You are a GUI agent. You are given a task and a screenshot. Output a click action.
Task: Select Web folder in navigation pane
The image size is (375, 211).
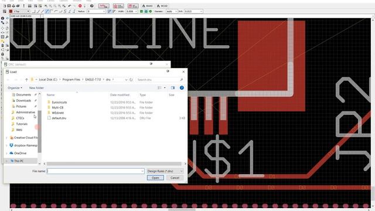pyautogui.click(x=19, y=130)
